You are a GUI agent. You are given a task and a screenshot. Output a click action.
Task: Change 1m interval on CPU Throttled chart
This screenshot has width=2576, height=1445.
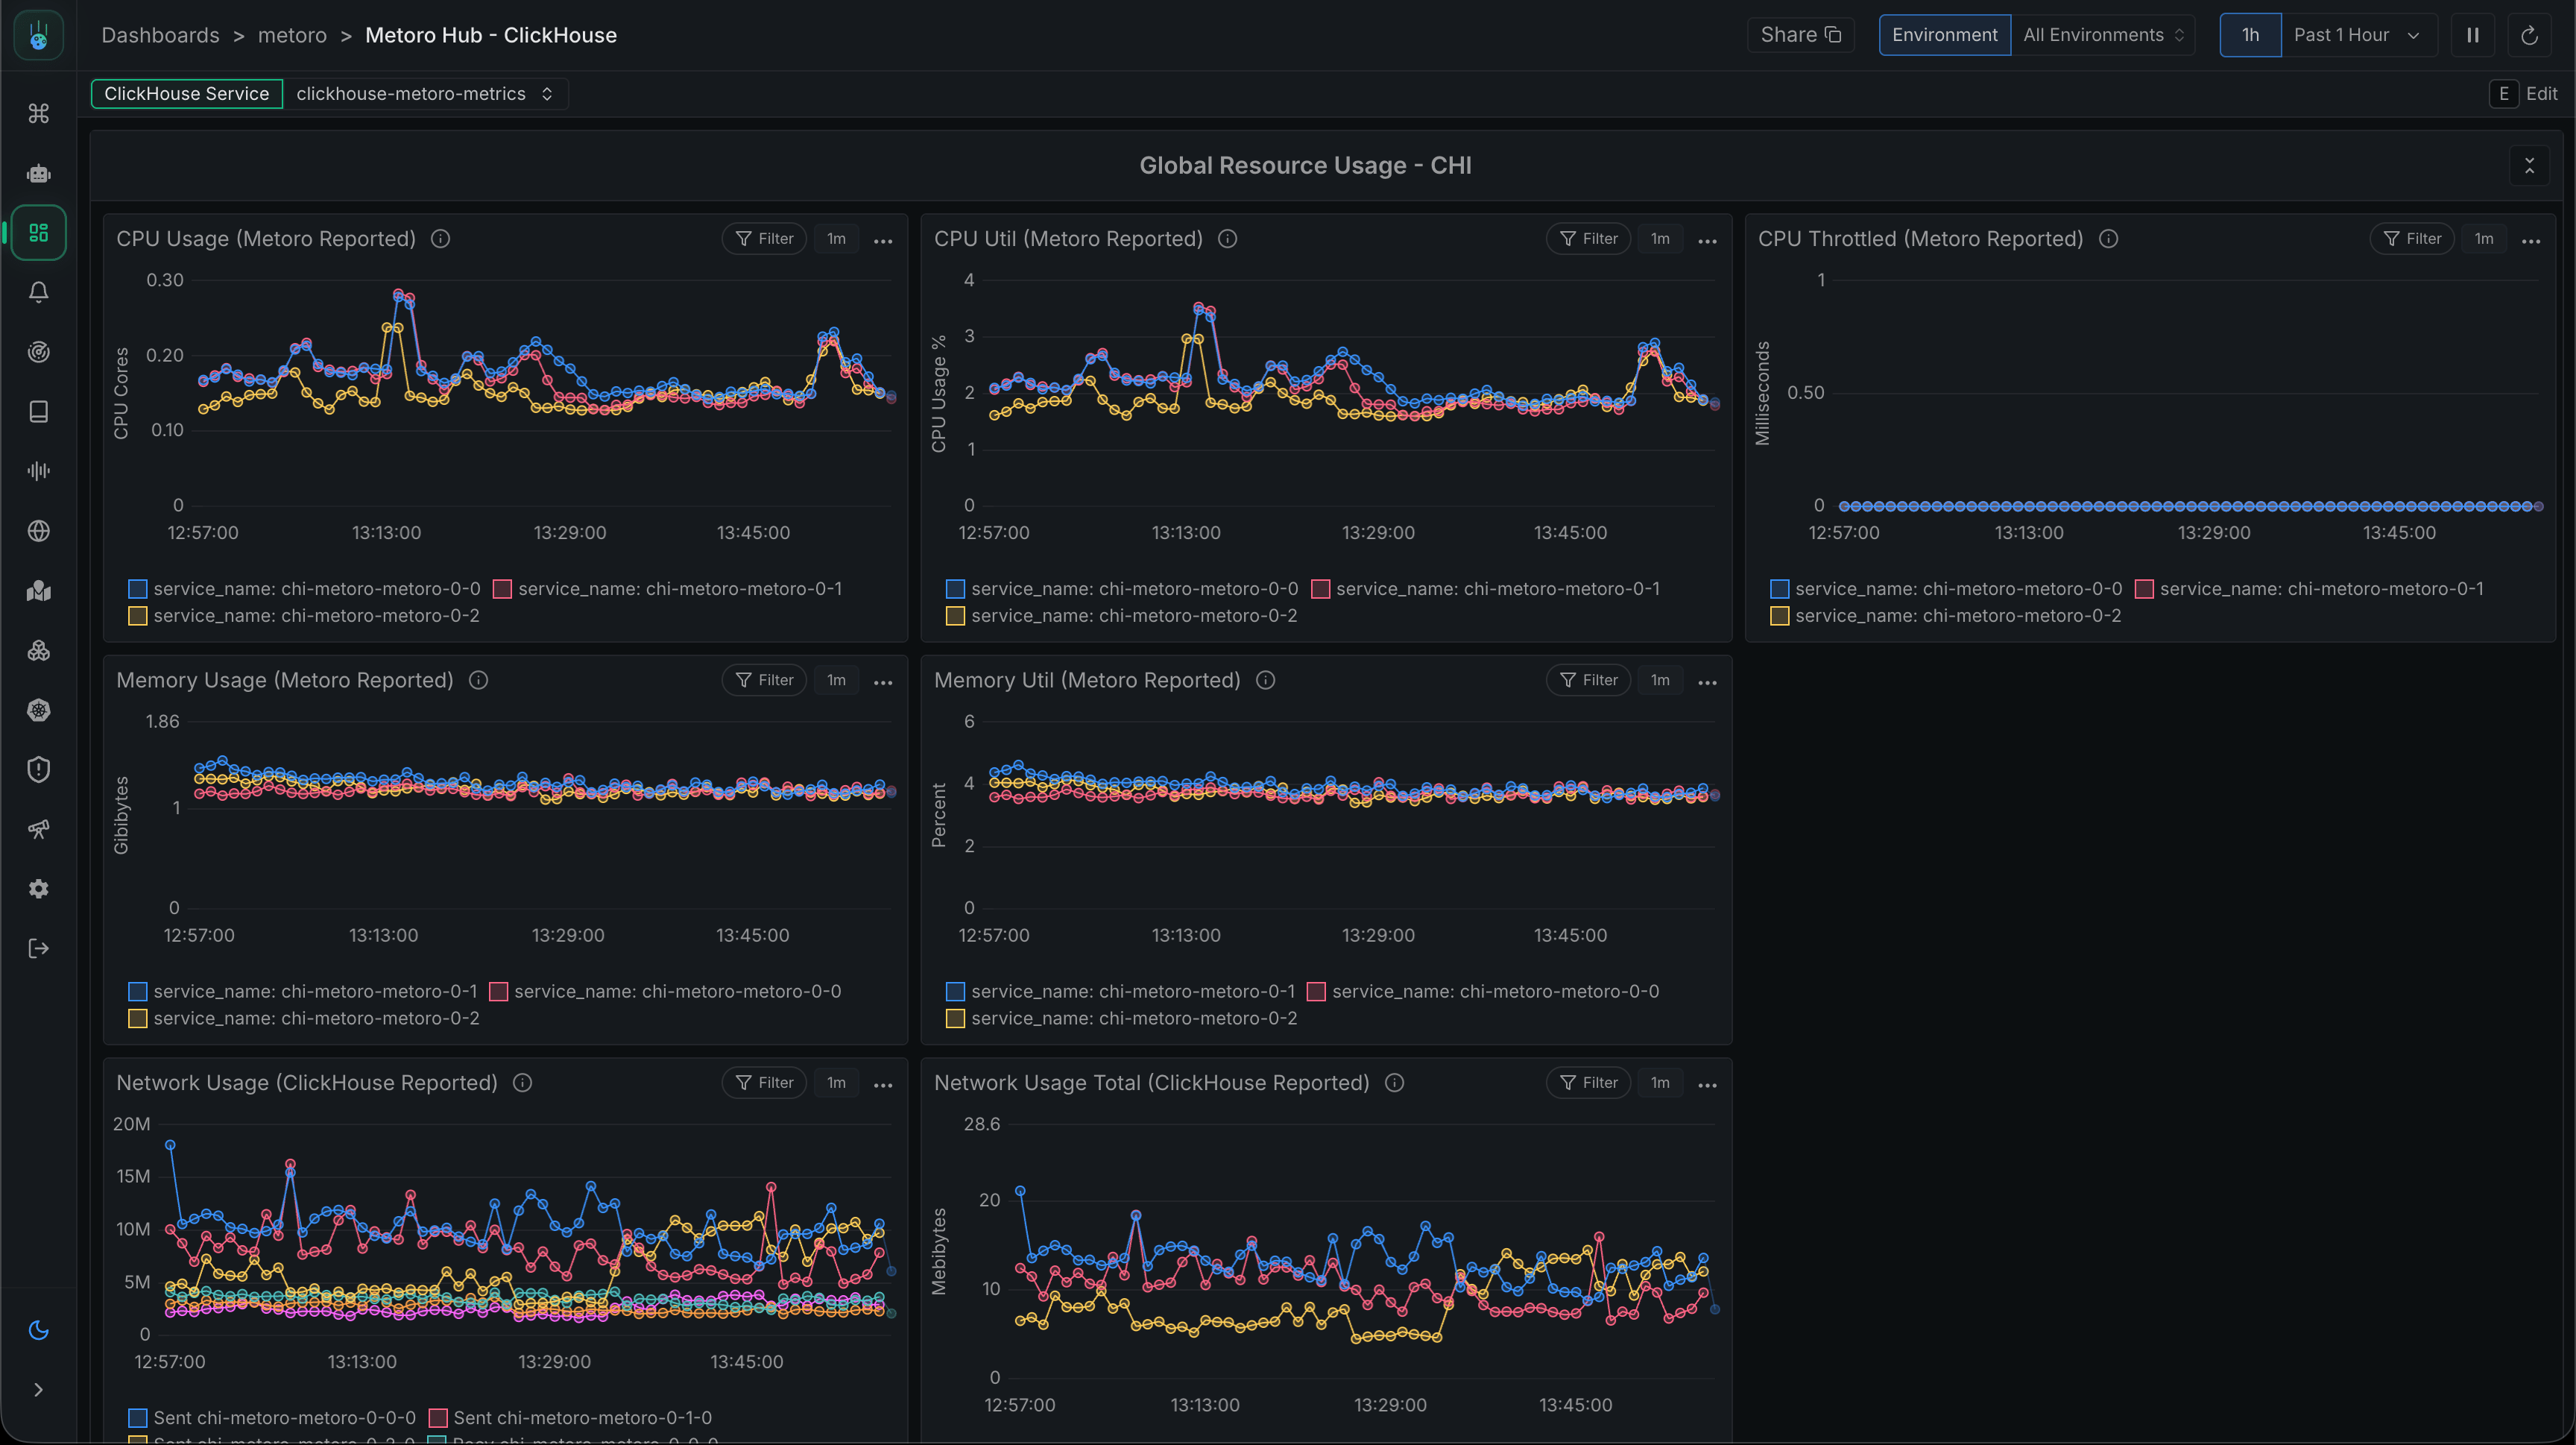coord(2484,239)
